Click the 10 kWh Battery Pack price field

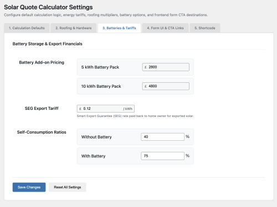[x=166, y=86]
